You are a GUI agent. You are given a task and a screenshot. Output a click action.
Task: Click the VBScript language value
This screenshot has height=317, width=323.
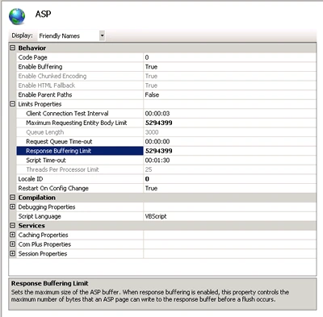[x=156, y=216]
